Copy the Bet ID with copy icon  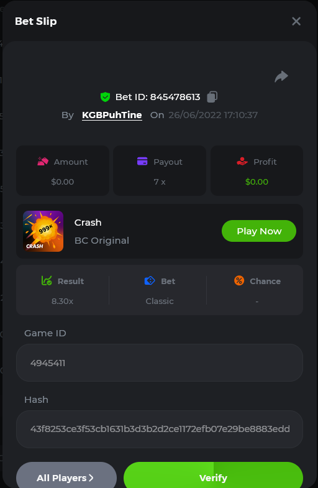(212, 97)
